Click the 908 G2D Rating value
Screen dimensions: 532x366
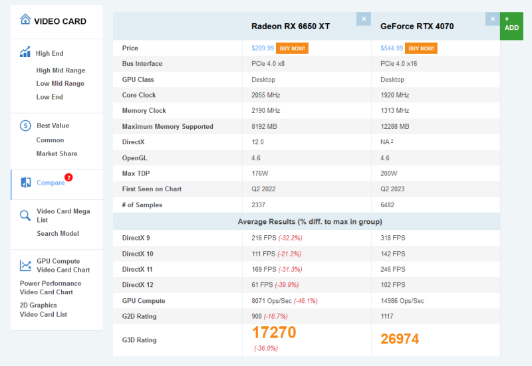pyautogui.click(x=257, y=317)
